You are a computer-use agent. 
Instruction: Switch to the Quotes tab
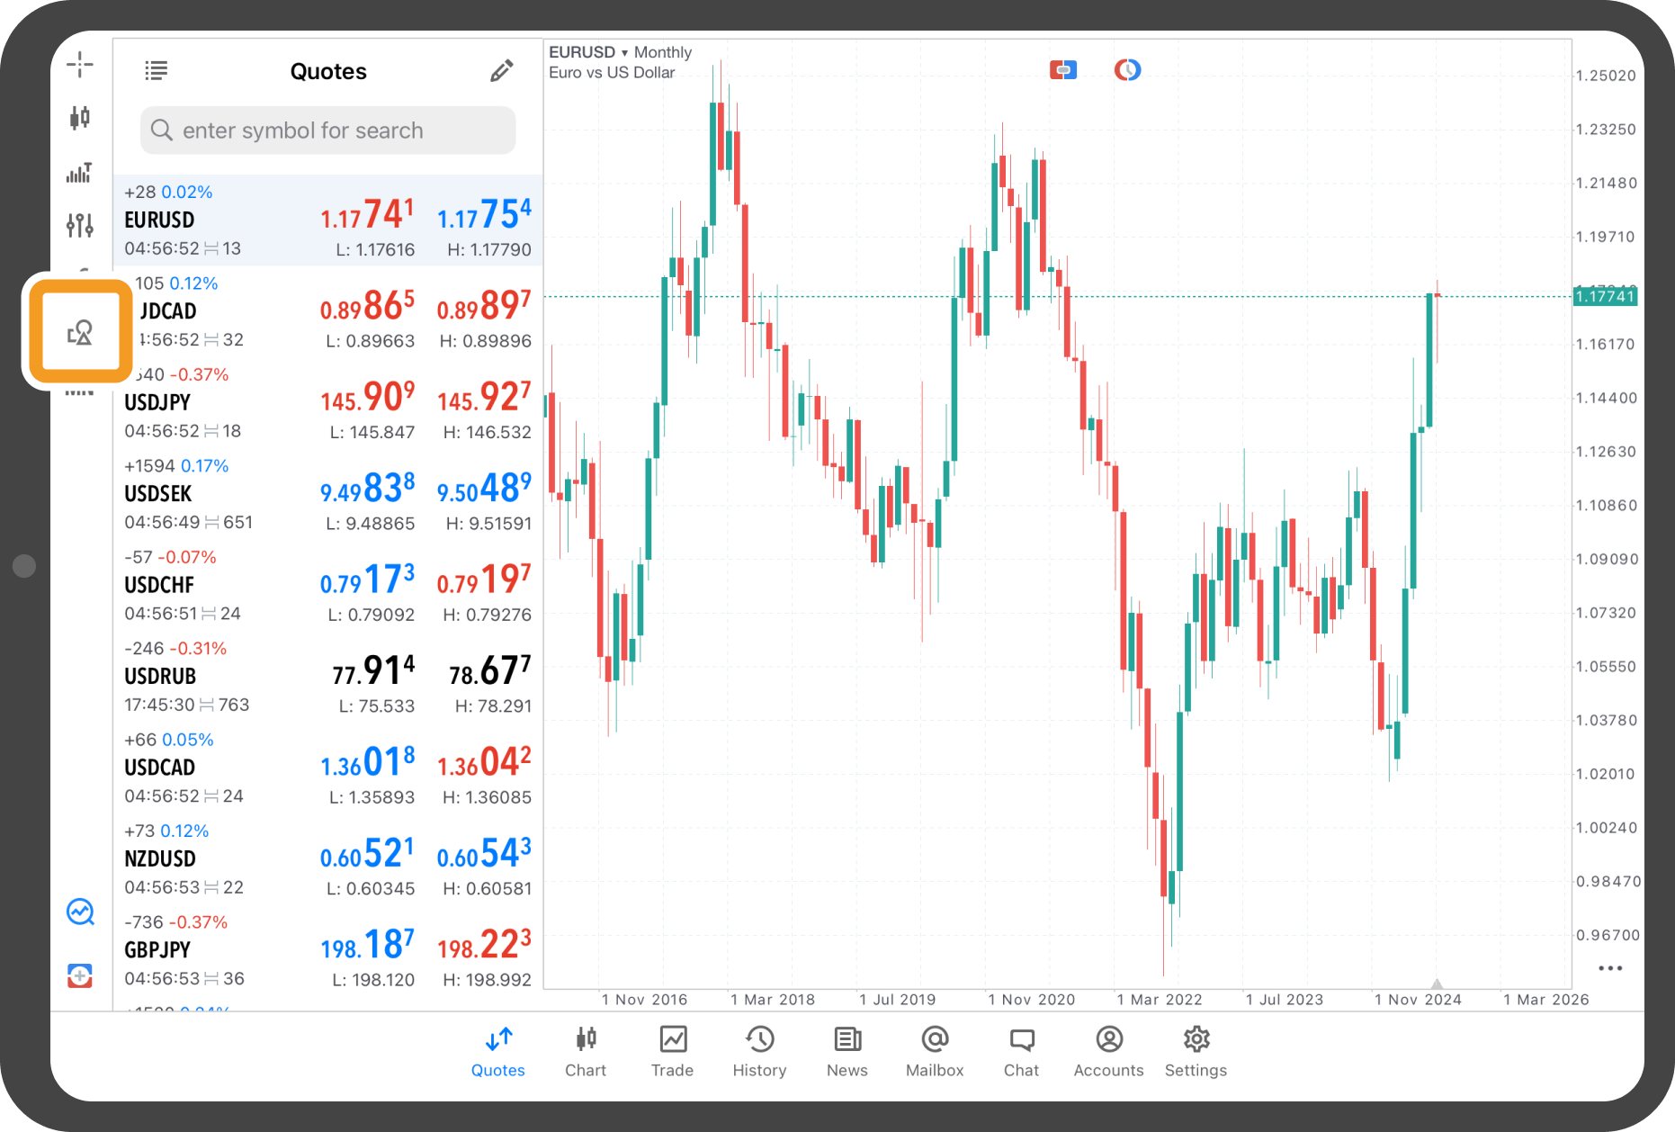(498, 1051)
